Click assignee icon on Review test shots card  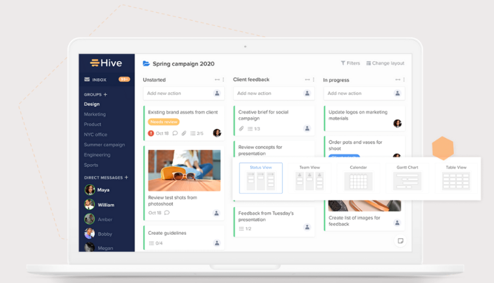point(216,213)
